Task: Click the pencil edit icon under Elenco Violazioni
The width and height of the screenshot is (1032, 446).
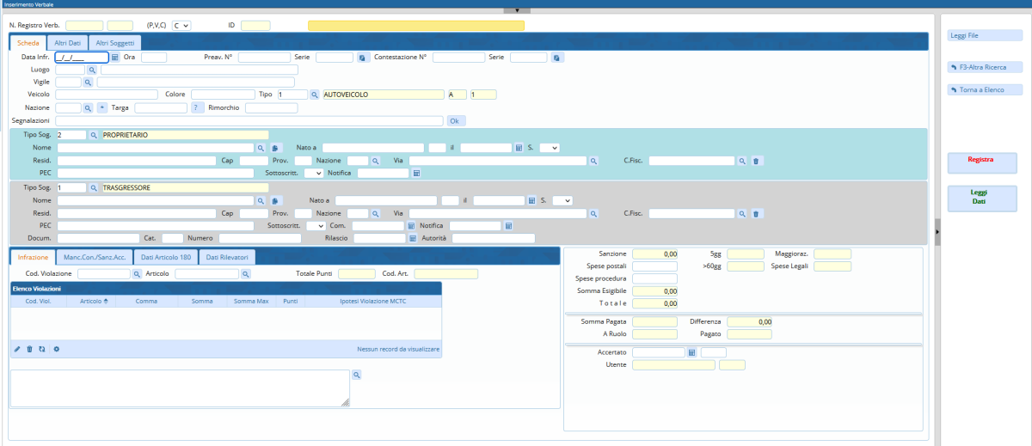Action: click(x=17, y=349)
